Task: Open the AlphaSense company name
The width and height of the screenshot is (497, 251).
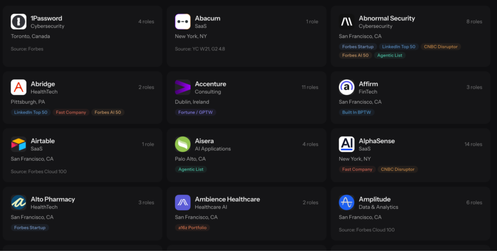Action: [x=377, y=141]
